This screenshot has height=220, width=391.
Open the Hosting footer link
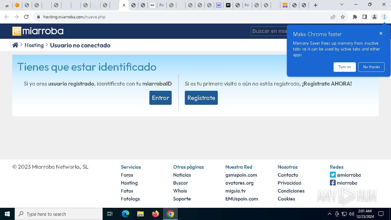[x=129, y=183]
